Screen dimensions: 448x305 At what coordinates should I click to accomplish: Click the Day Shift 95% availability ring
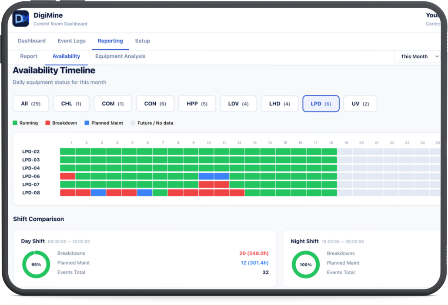click(x=36, y=264)
